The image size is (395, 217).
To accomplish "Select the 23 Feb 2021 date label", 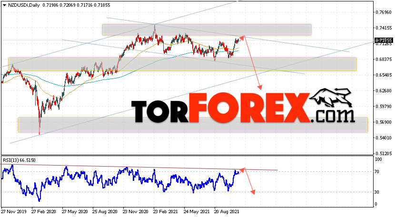I will (166, 212).
